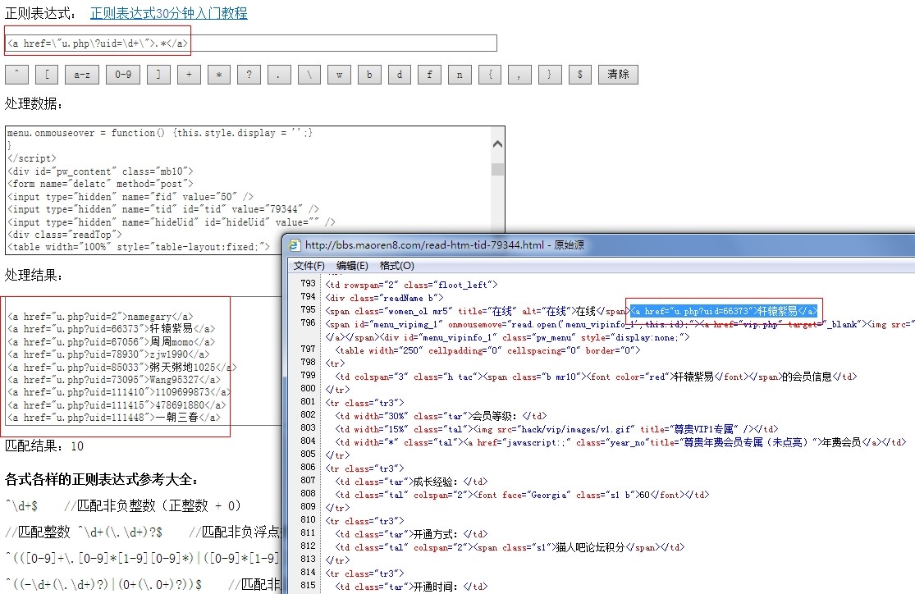Click the 1109699873 result line

119,392
